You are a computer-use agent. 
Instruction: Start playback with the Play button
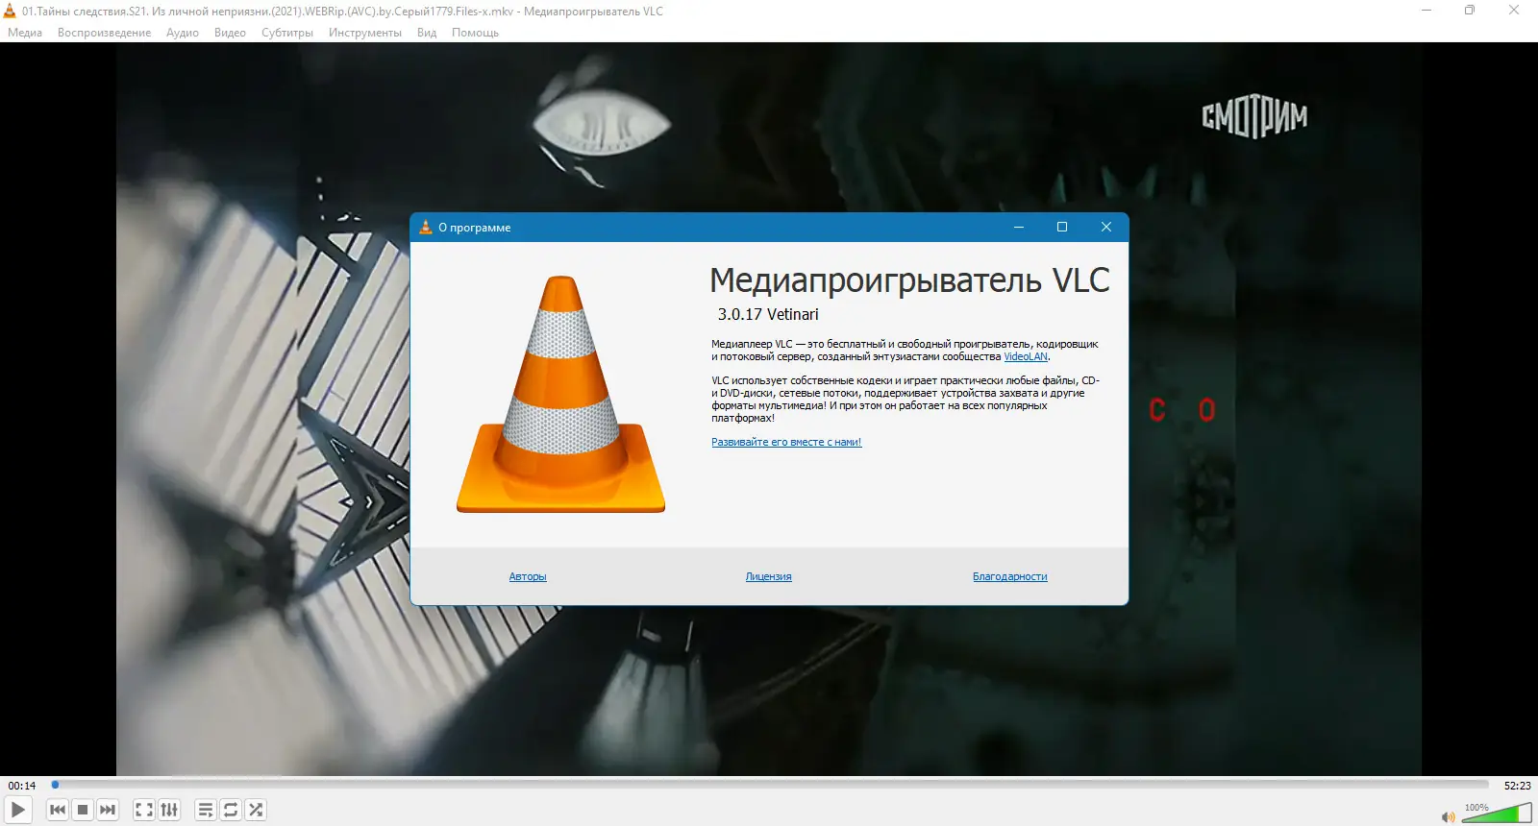18,810
